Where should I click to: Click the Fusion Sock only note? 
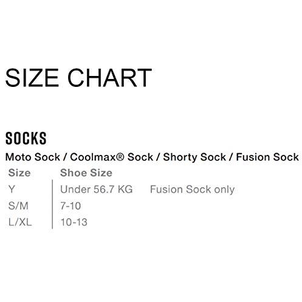[x=192, y=190]
